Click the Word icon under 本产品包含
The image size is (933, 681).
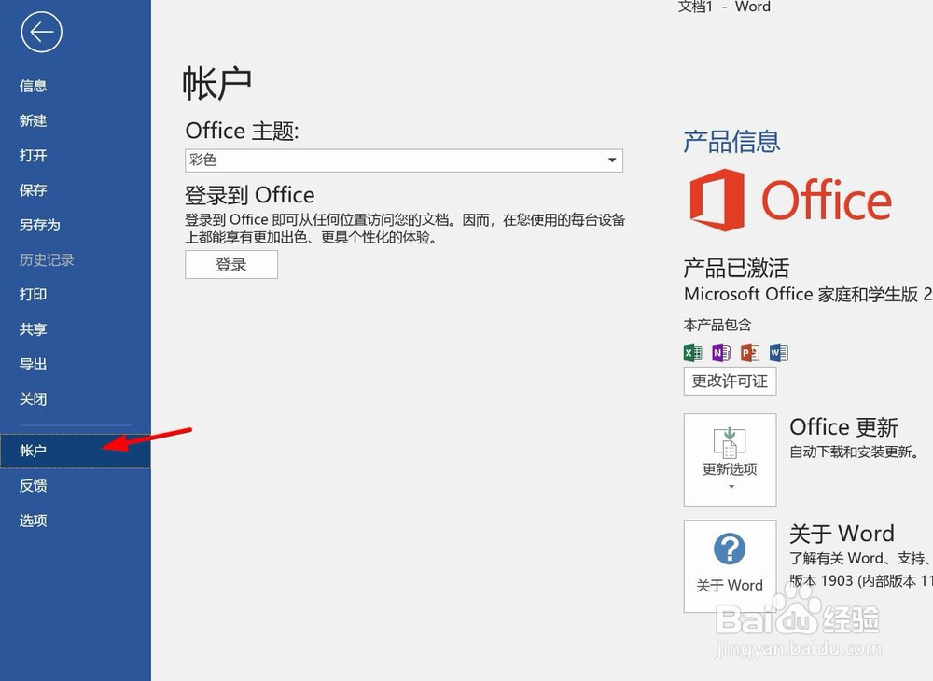pyautogui.click(x=778, y=353)
